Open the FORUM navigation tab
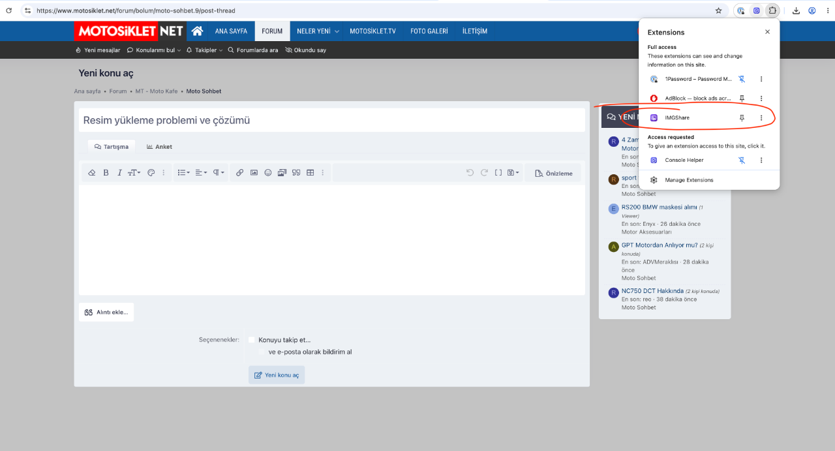Image resolution: width=835 pixels, height=451 pixels. click(272, 31)
